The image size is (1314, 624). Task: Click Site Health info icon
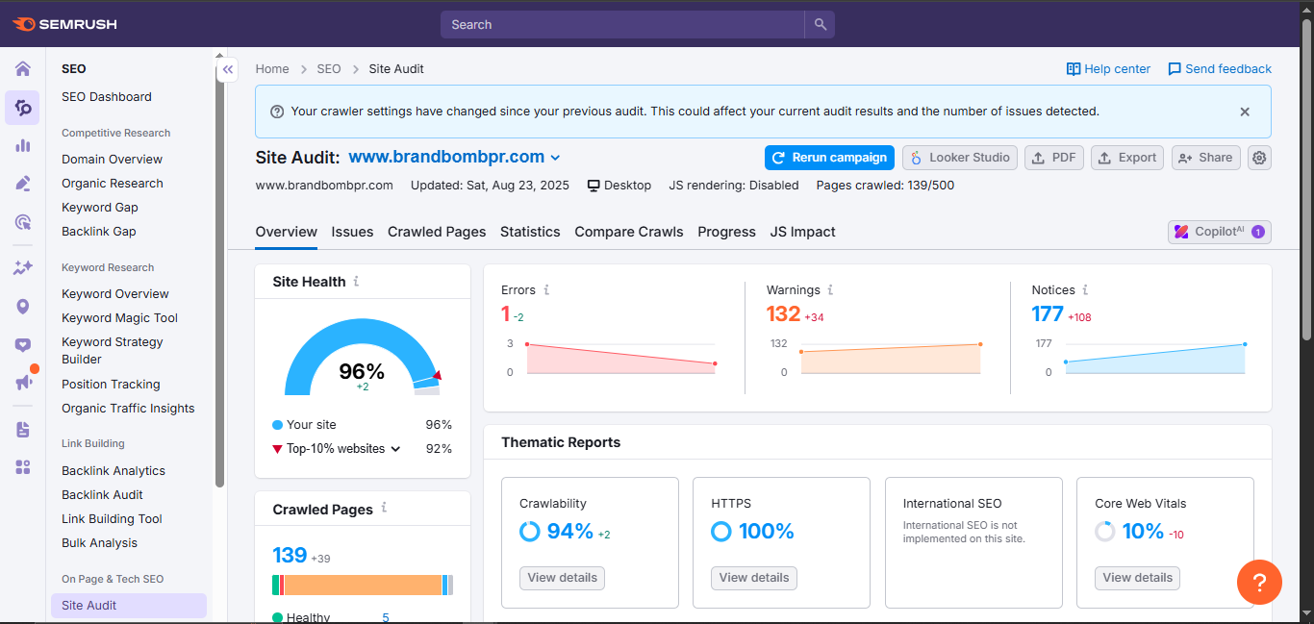coord(356,282)
